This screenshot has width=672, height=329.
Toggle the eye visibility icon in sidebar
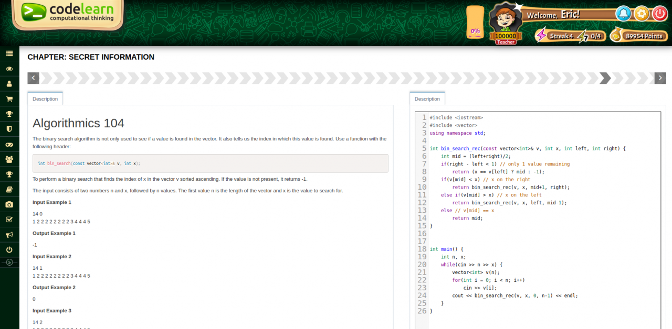tap(9, 69)
